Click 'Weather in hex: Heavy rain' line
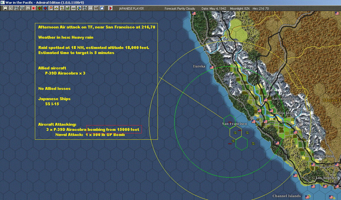341x200 pixels. point(66,37)
